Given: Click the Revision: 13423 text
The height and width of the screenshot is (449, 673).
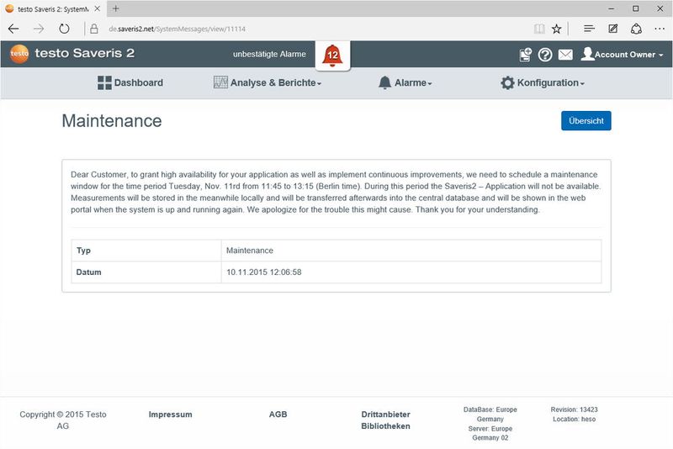Looking at the screenshot, I should (x=574, y=409).
